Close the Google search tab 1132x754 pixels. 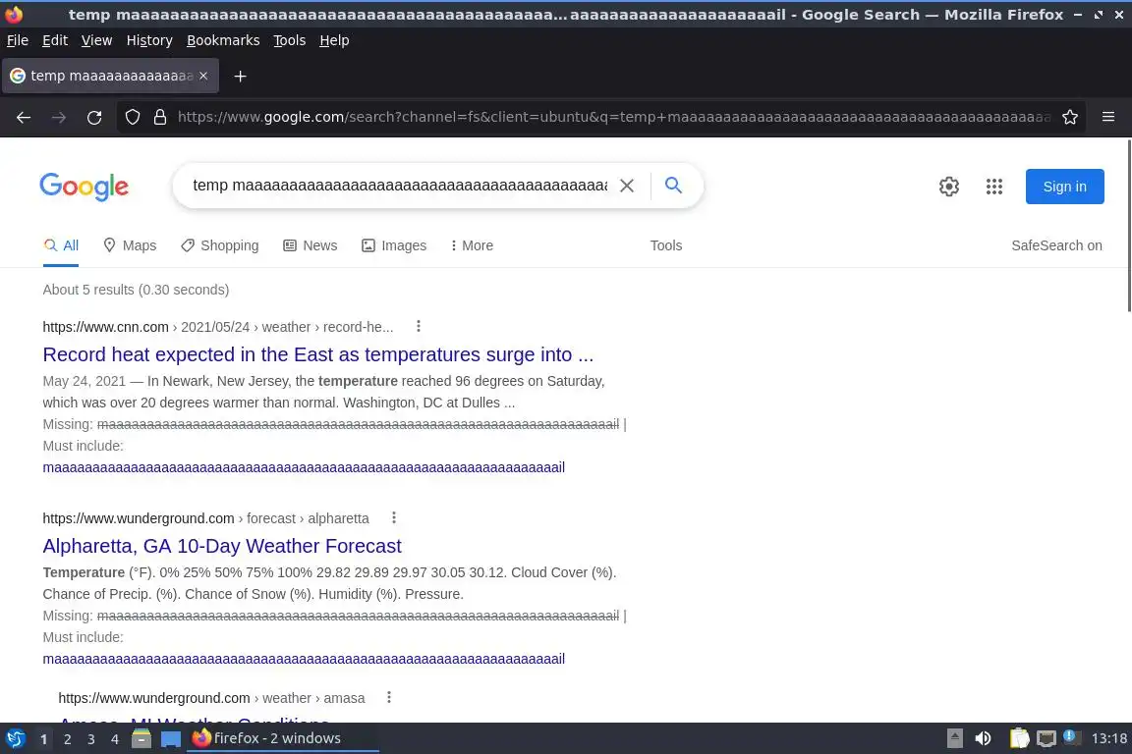[x=203, y=76]
